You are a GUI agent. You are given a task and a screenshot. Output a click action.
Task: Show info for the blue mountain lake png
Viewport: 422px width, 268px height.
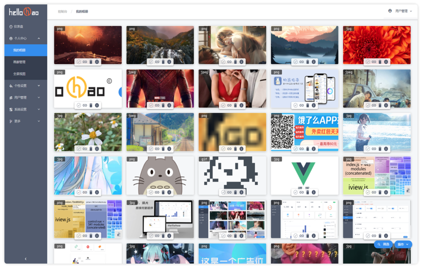[x=313, y=62]
